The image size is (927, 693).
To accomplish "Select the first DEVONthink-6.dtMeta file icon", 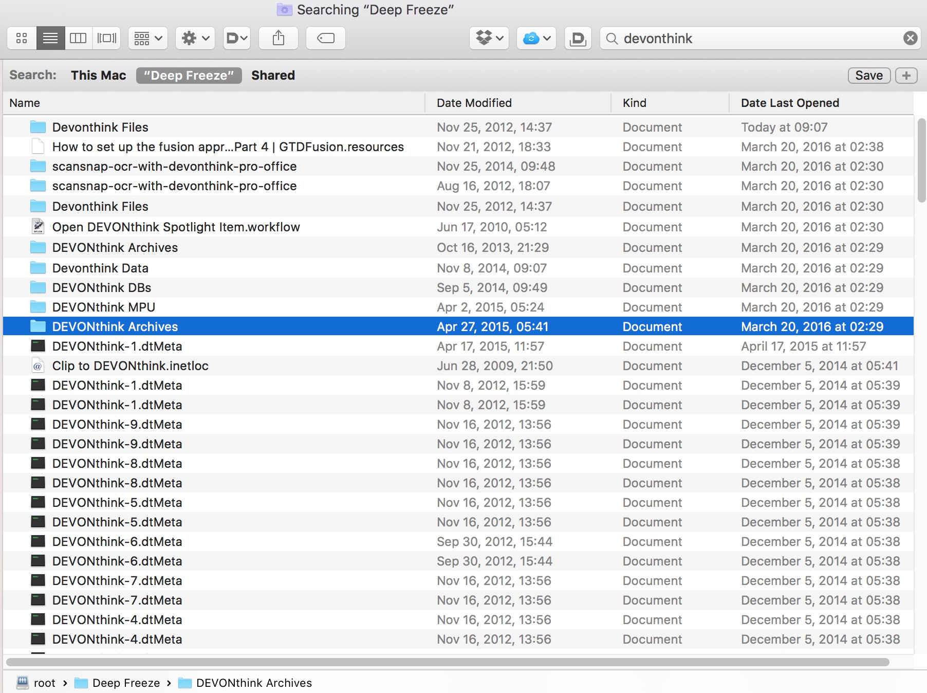I will coord(38,541).
